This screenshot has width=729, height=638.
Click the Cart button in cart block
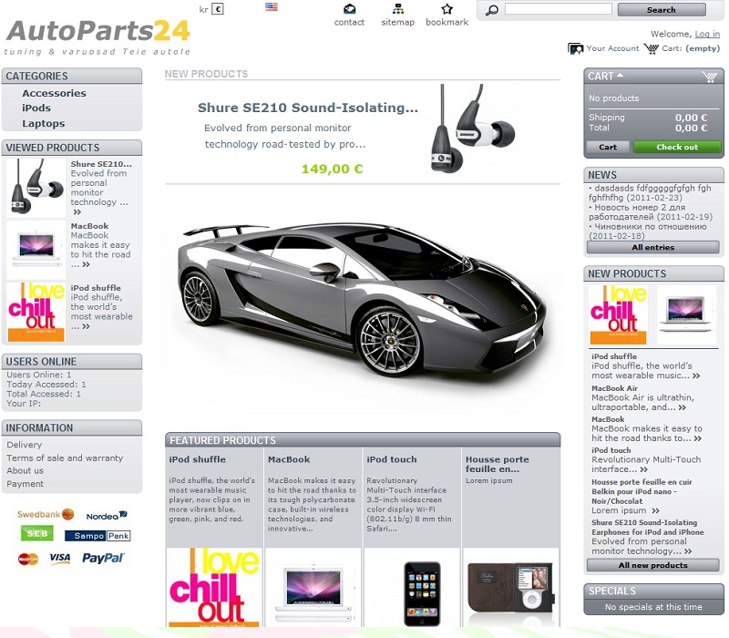608,147
